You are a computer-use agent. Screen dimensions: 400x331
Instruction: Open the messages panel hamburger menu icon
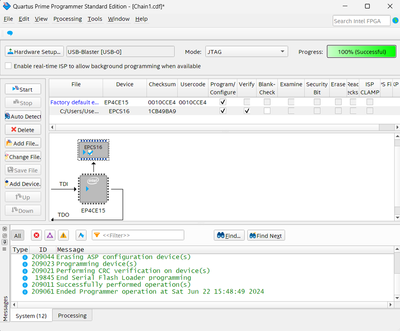[x=5, y=249]
